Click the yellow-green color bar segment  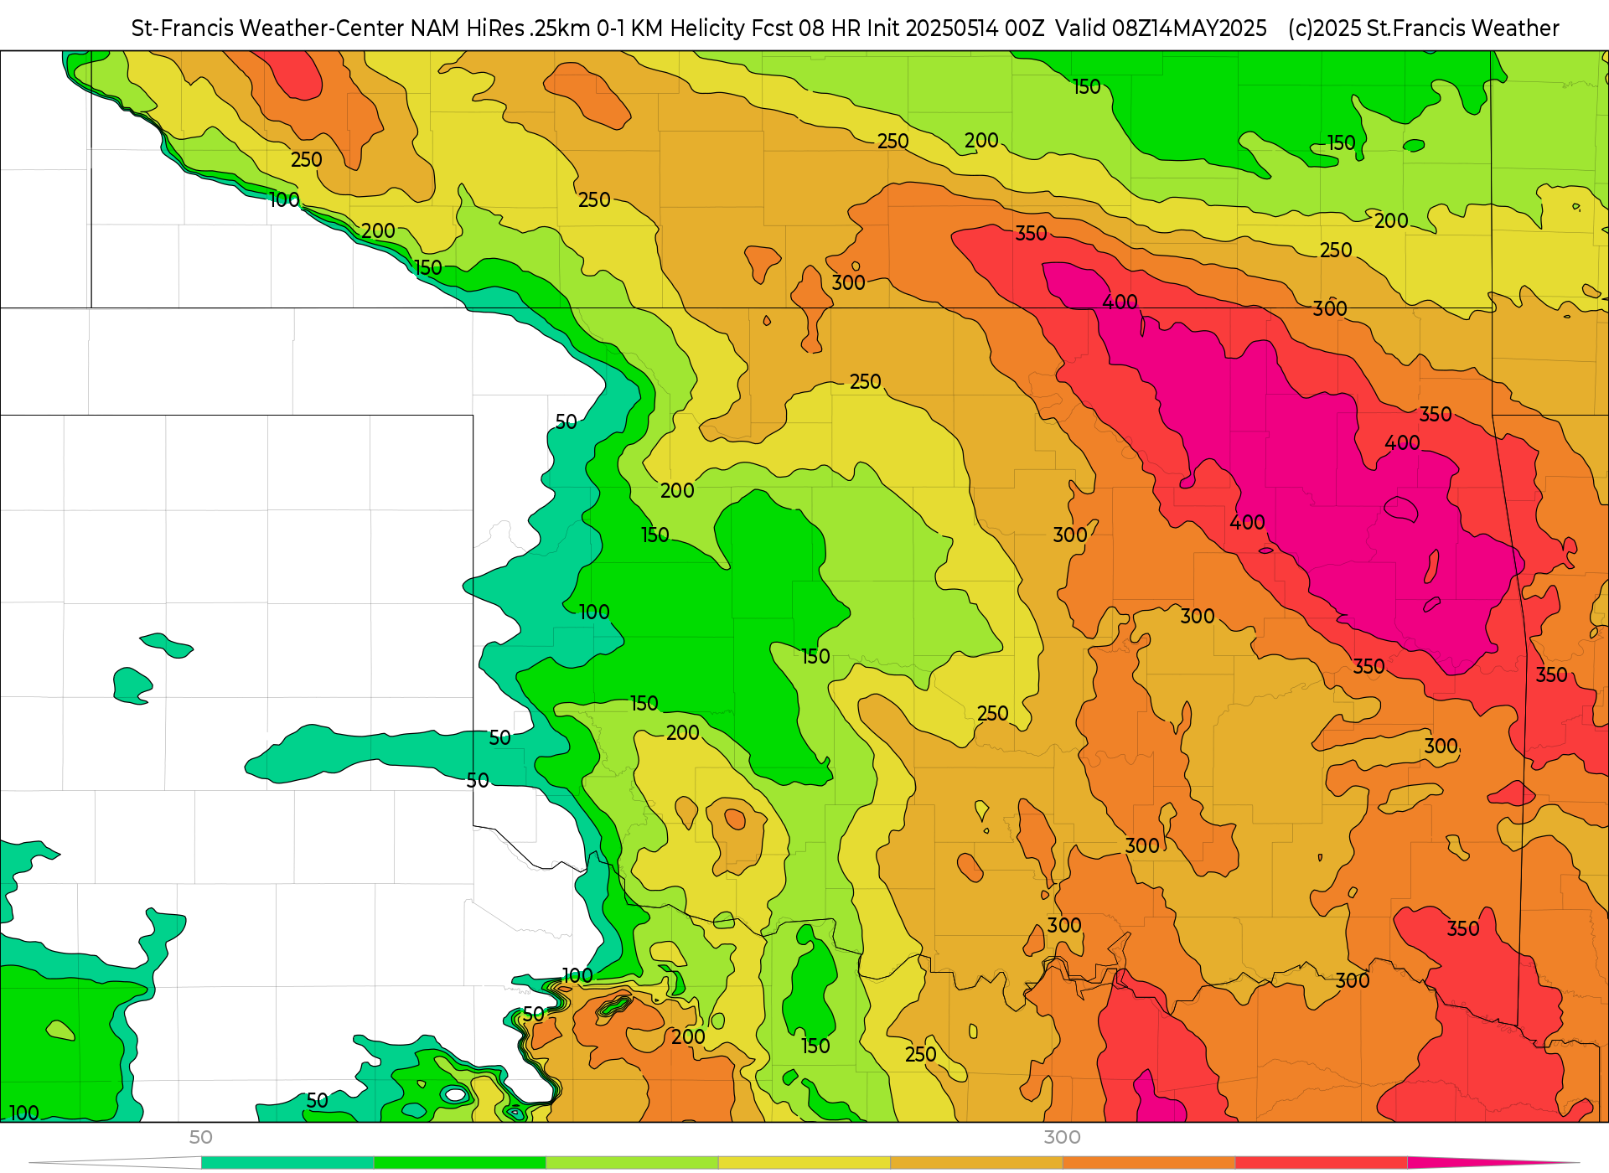632,1162
